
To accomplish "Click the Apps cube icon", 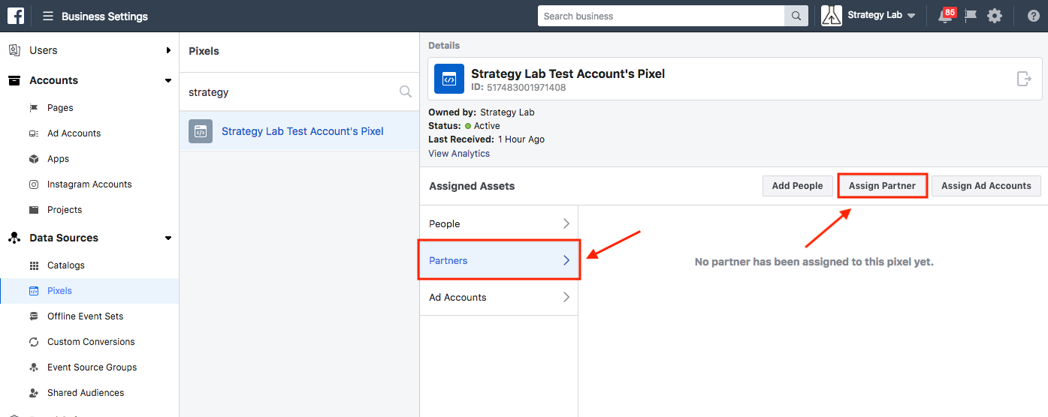I will (x=34, y=159).
